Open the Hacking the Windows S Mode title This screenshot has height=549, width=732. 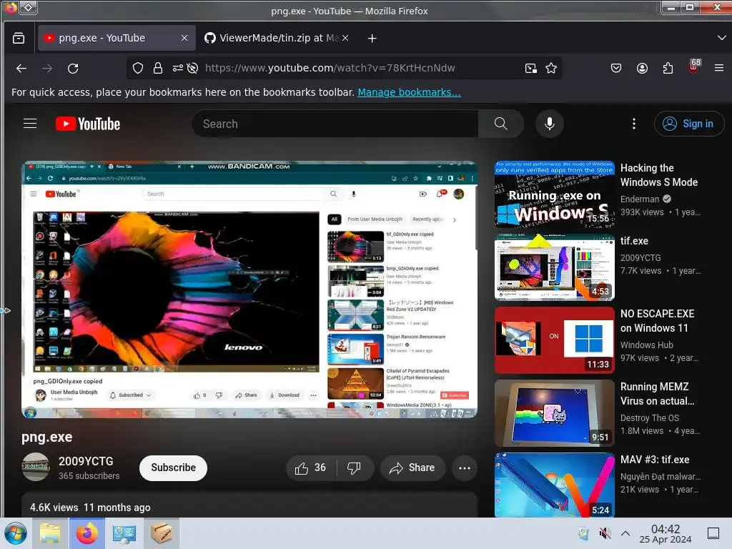coord(658,175)
